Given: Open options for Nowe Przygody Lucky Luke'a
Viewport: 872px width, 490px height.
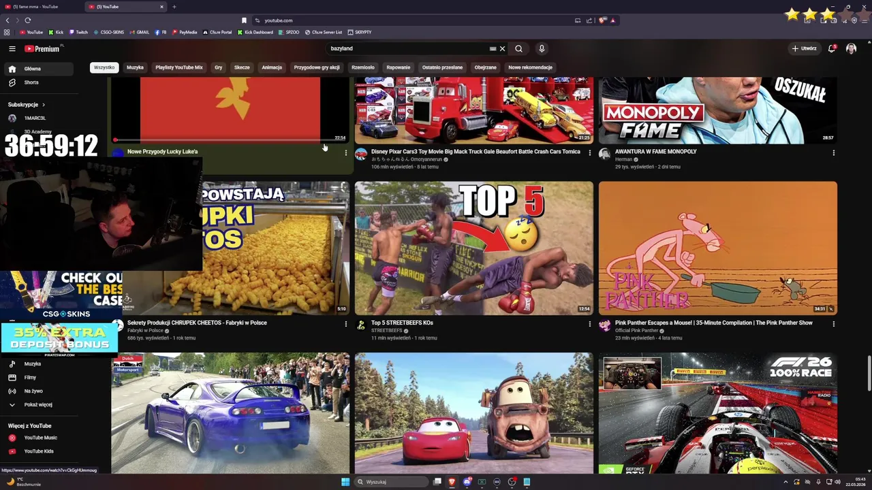Looking at the screenshot, I should click(345, 152).
